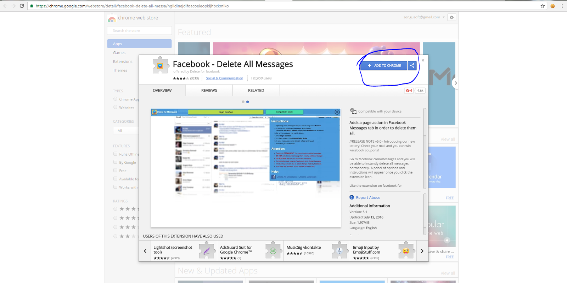Viewport: 567px width, 283px height.
Task: Share this extension via share icon
Action: click(412, 65)
